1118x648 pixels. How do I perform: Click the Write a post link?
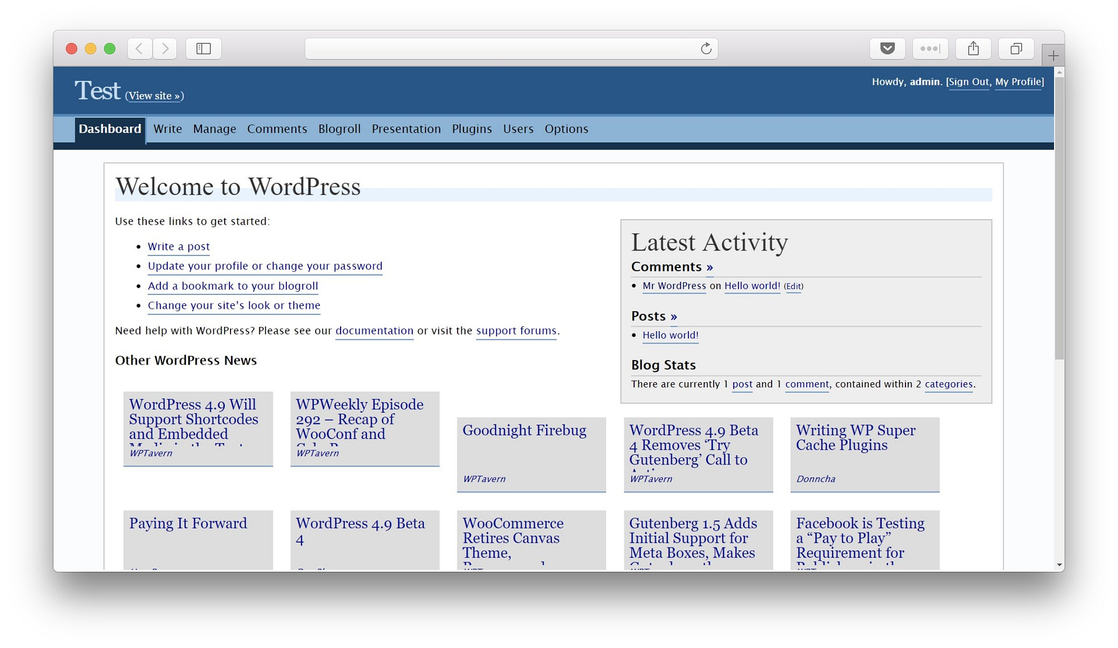(x=179, y=247)
